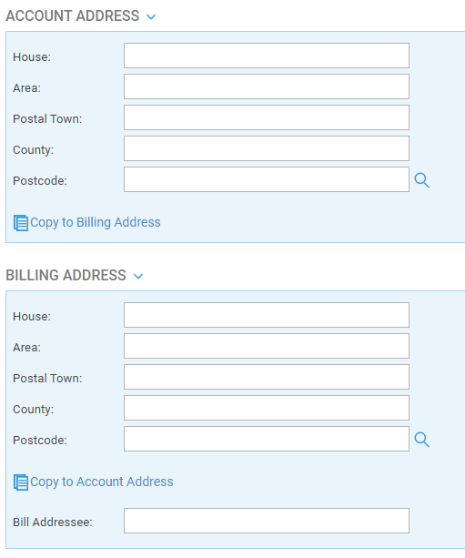Select the Account Address County field
This screenshot has height=558, width=465.
[x=267, y=148]
